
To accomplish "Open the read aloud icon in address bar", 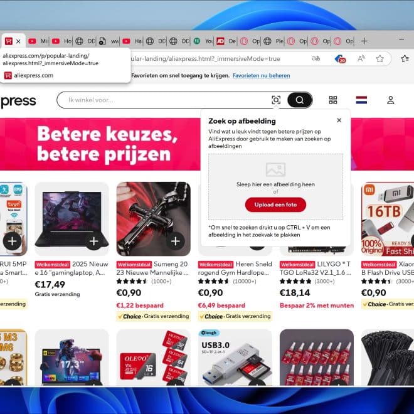I will pyautogui.click(x=361, y=58).
